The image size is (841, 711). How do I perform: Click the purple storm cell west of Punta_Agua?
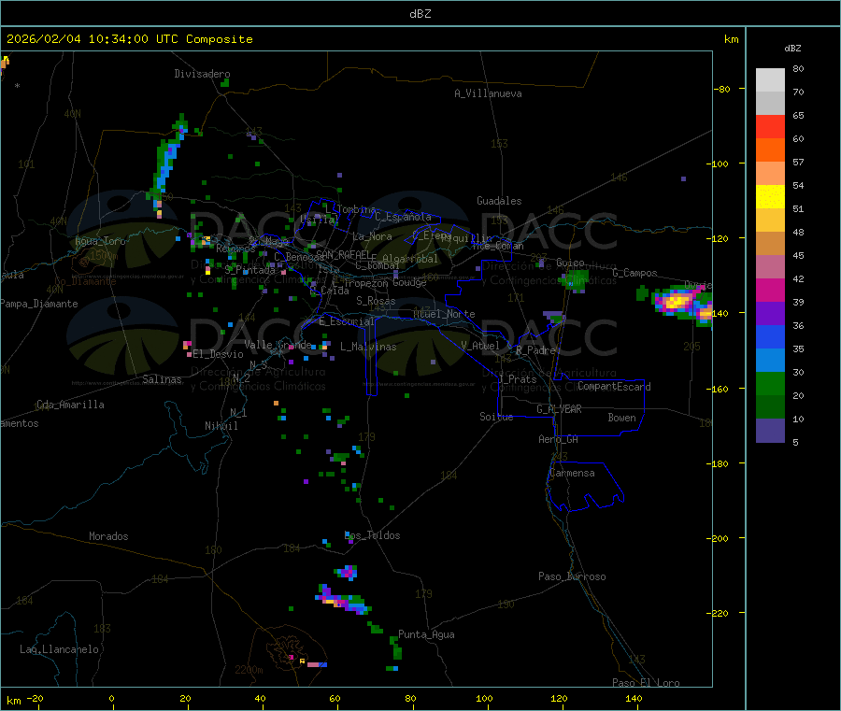coord(343,601)
